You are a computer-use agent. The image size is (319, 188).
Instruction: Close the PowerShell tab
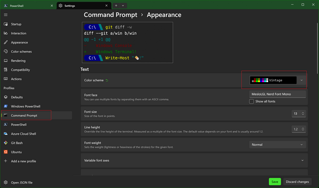[x=51, y=5]
